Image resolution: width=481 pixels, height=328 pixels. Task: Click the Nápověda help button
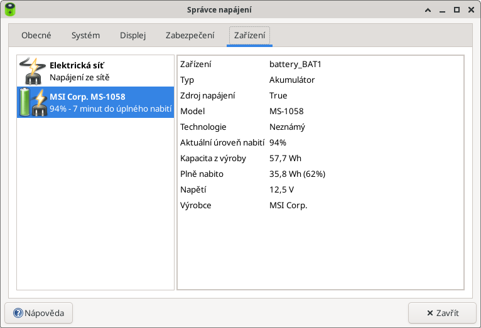tap(39, 313)
